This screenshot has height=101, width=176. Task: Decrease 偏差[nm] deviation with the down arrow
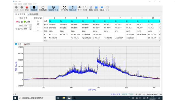[30, 29]
